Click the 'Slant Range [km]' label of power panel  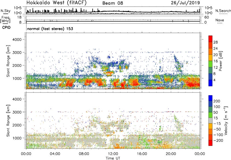coord(8,61)
